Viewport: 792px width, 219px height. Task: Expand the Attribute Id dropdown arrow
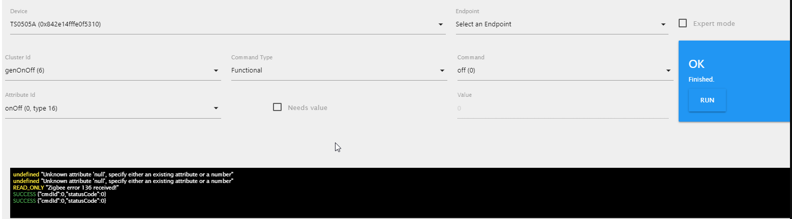(x=216, y=108)
